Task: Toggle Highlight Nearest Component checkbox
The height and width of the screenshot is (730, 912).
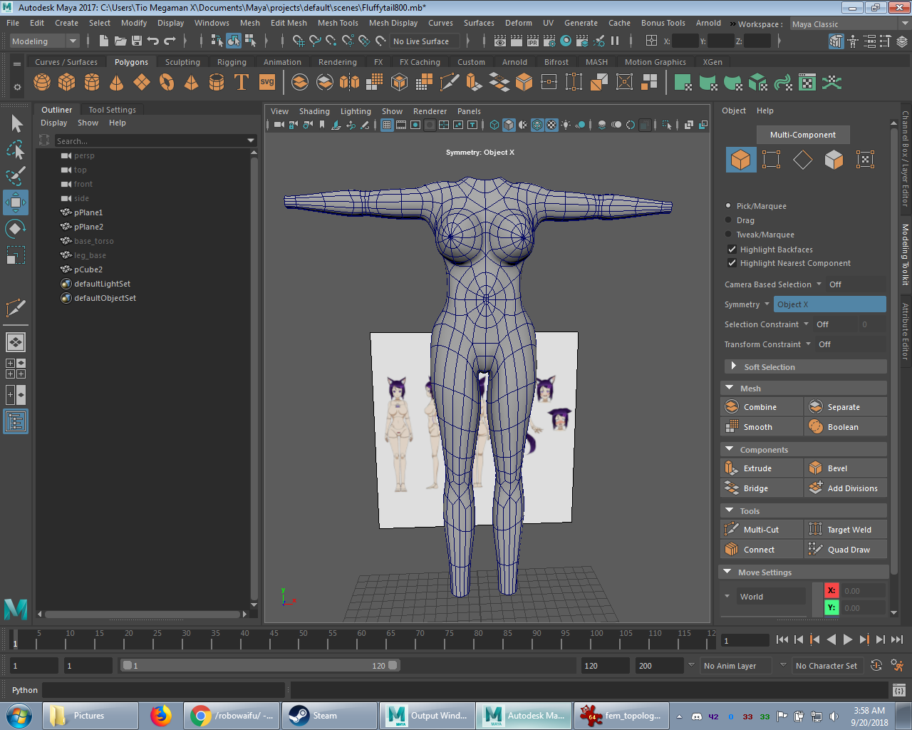Action: pyautogui.click(x=732, y=263)
